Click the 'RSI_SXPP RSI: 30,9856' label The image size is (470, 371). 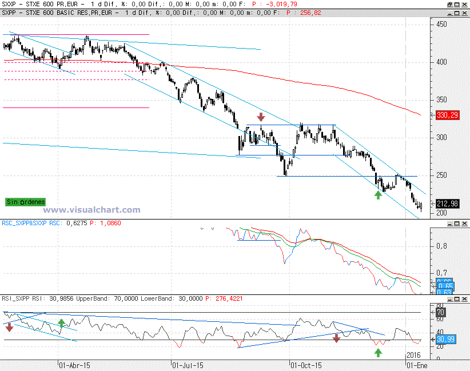click(38, 298)
